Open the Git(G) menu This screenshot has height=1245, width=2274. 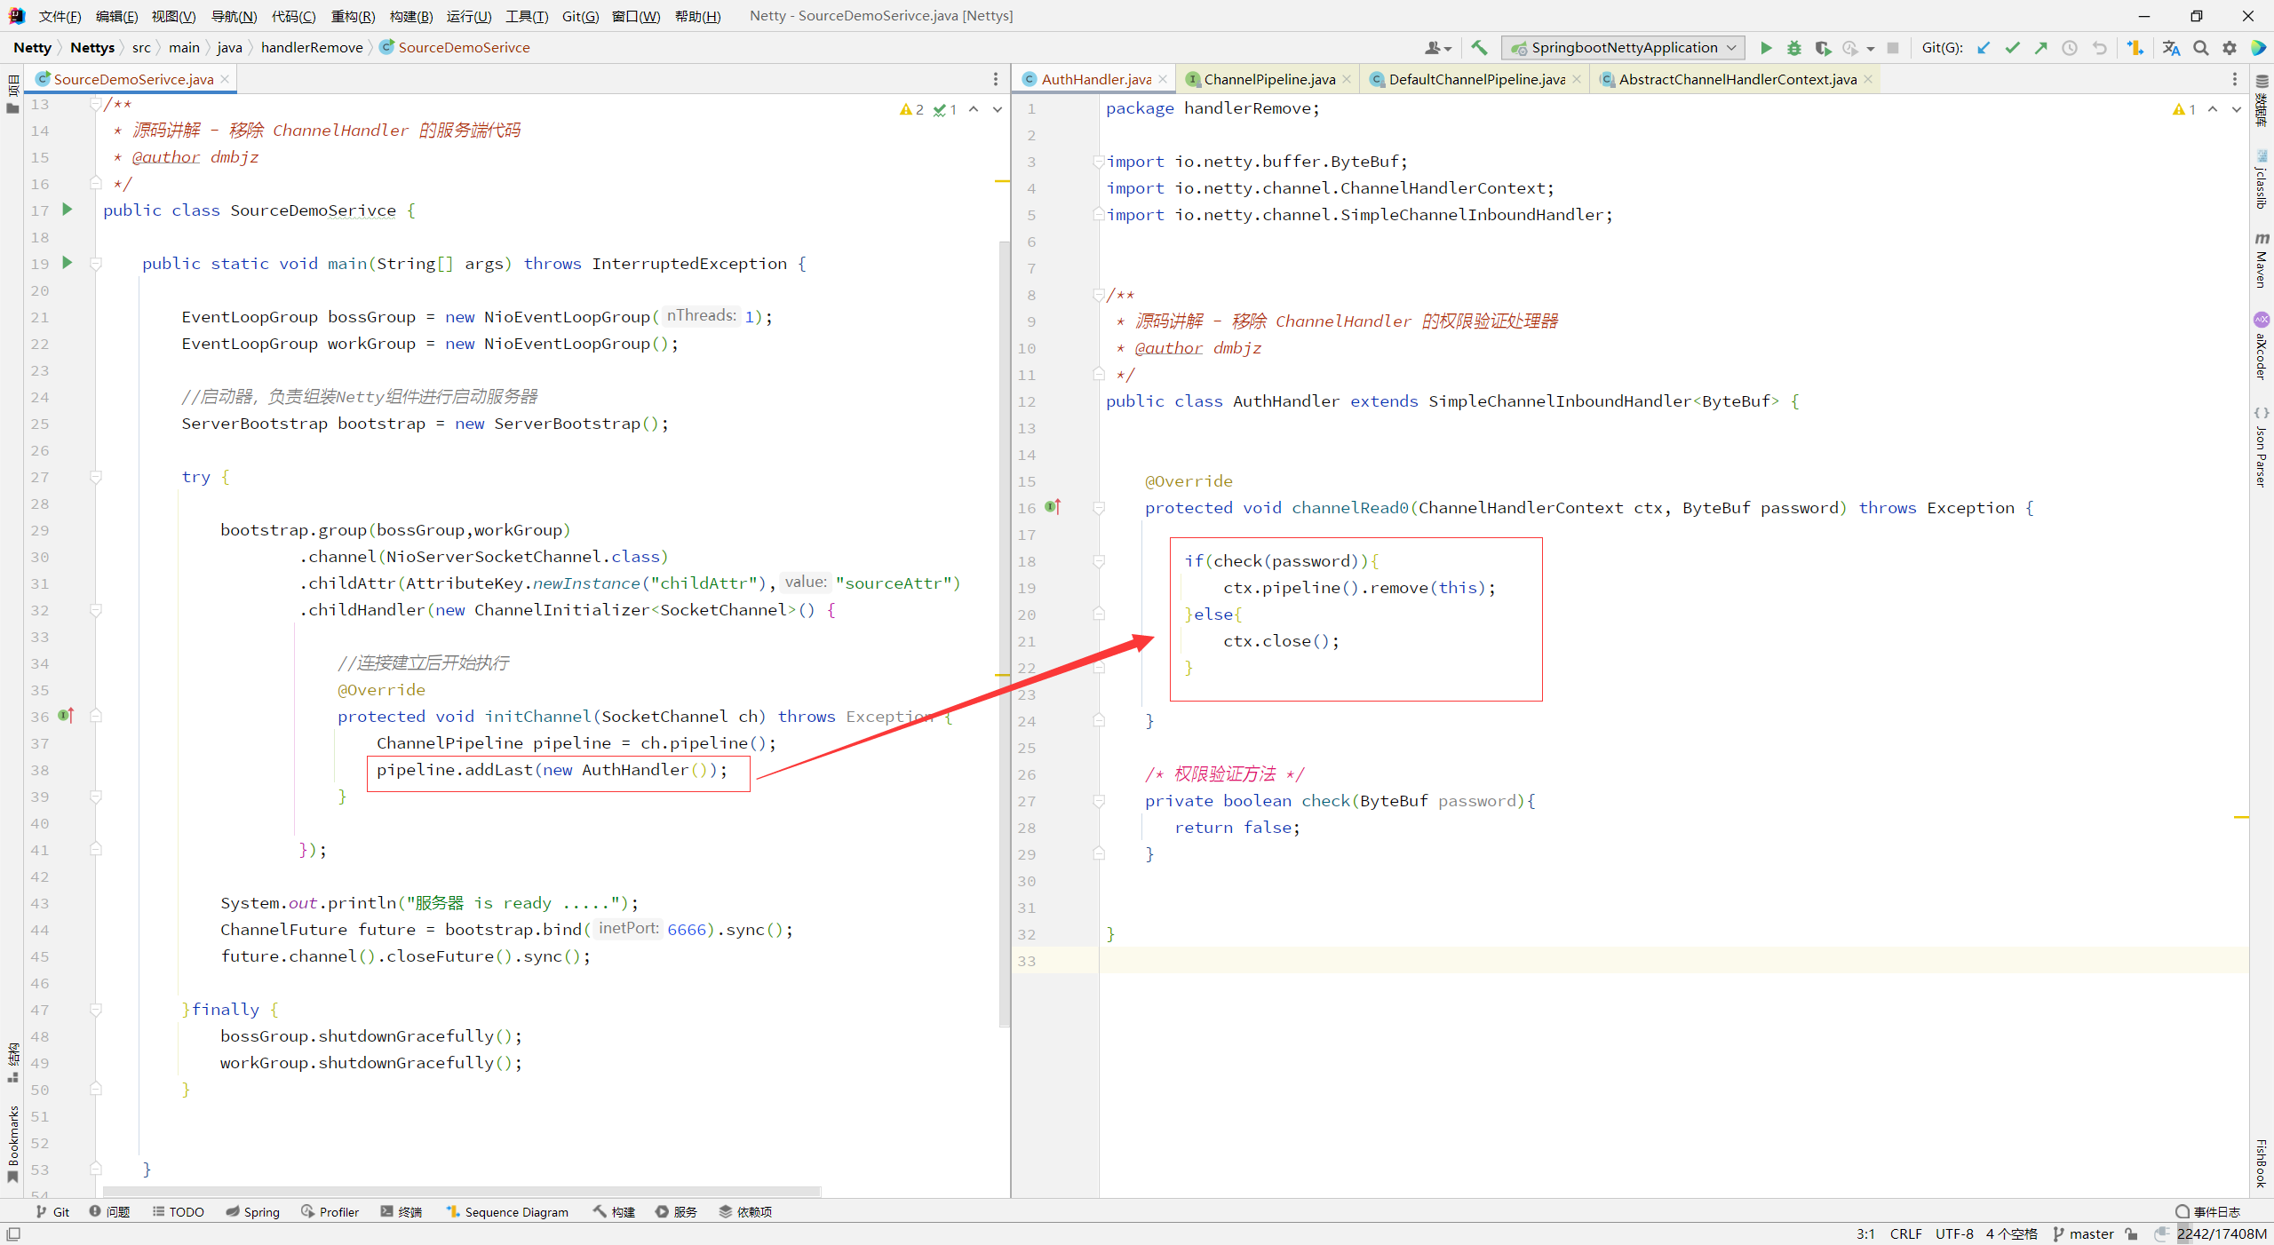pyautogui.click(x=580, y=16)
